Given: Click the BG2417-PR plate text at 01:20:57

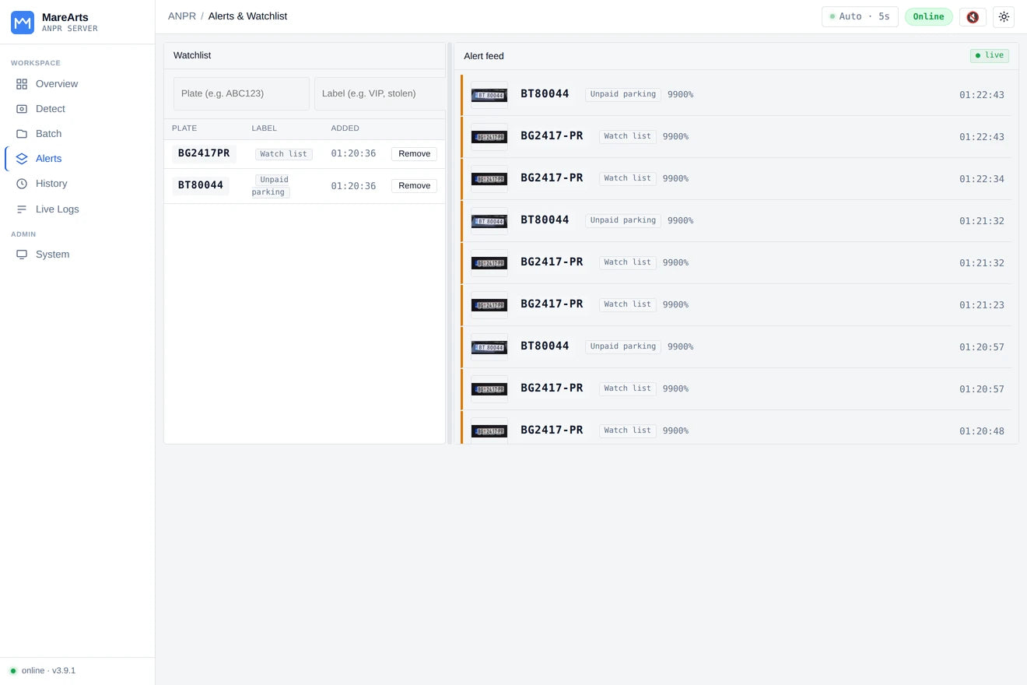Looking at the screenshot, I should click(x=552, y=388).
